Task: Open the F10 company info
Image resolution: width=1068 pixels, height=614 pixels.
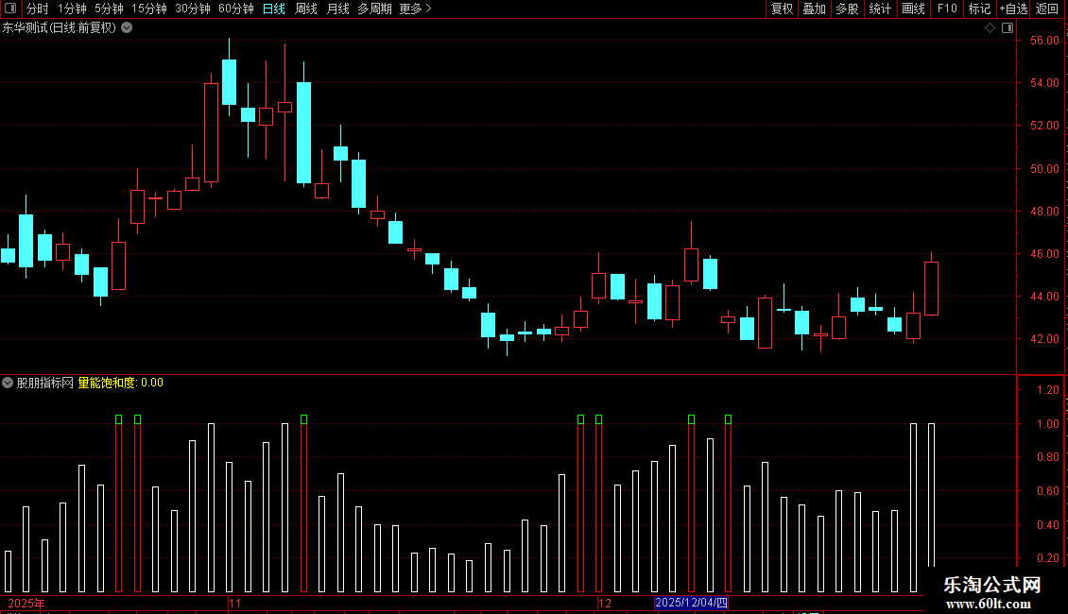Action: click(947, 9)
